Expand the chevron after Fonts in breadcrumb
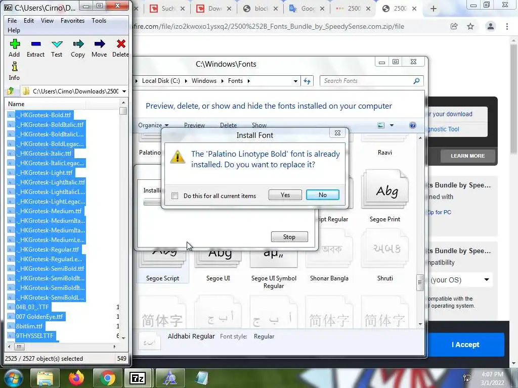The width and height of the screenshot is (518, 388). (248, 81)
